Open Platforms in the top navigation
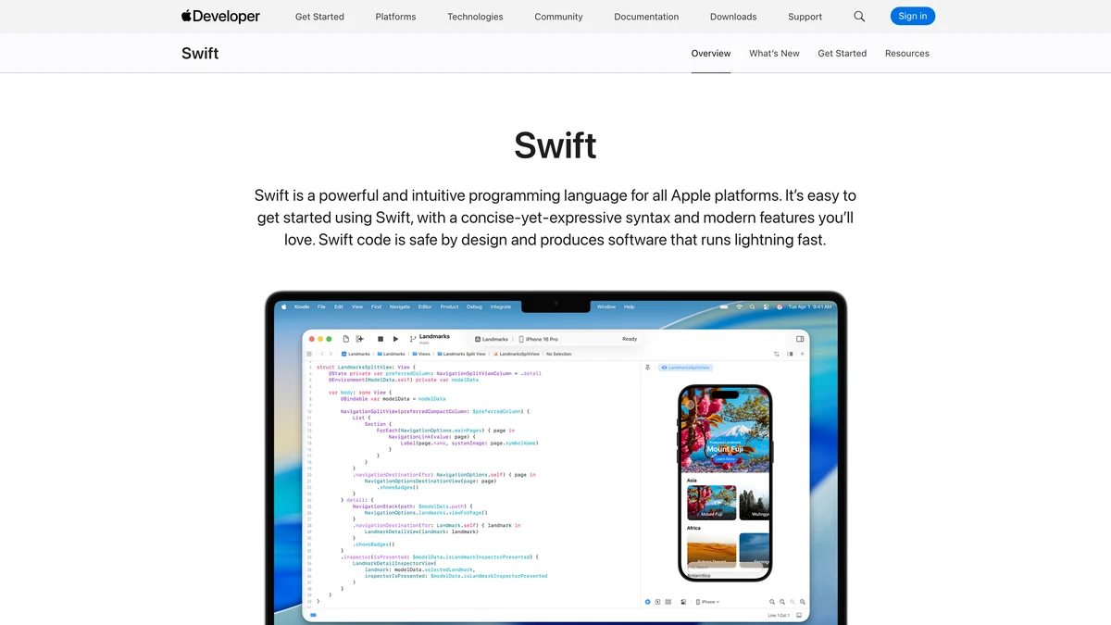The image size is (1111, 625). point(395,17)
